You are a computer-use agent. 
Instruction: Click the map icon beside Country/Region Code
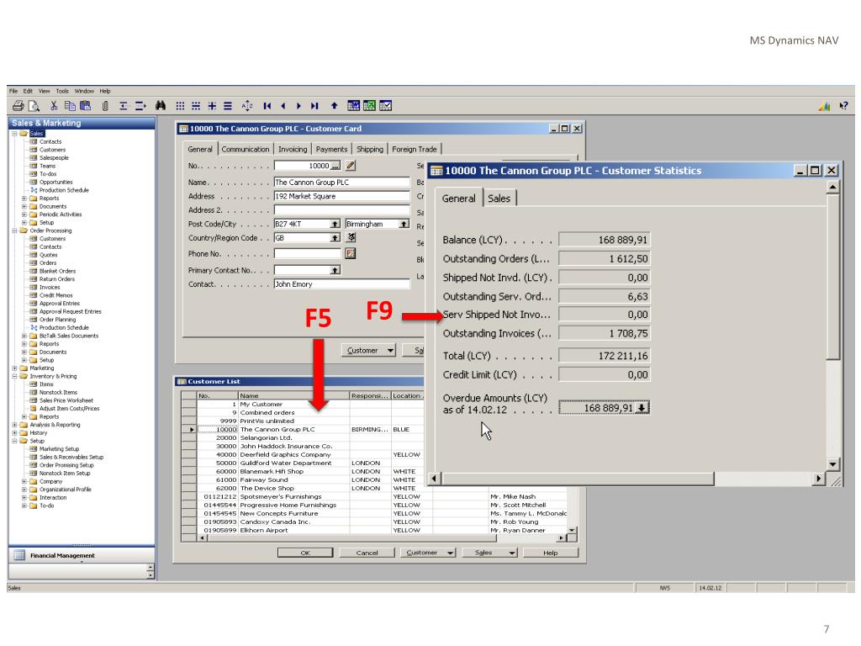(x=351, y=237)
